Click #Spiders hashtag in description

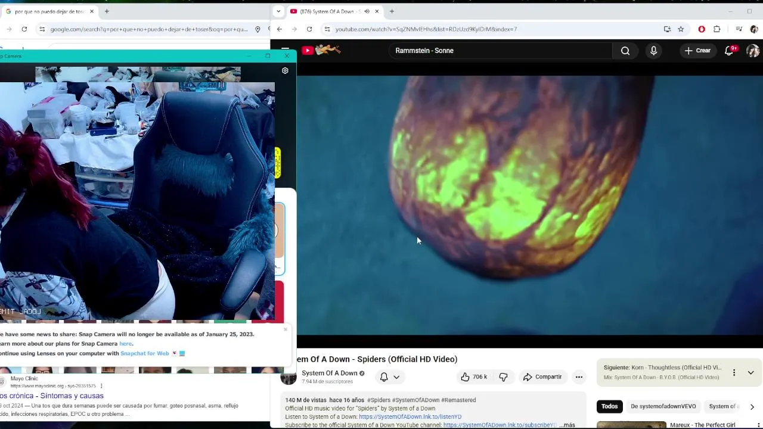click(379, 400)
